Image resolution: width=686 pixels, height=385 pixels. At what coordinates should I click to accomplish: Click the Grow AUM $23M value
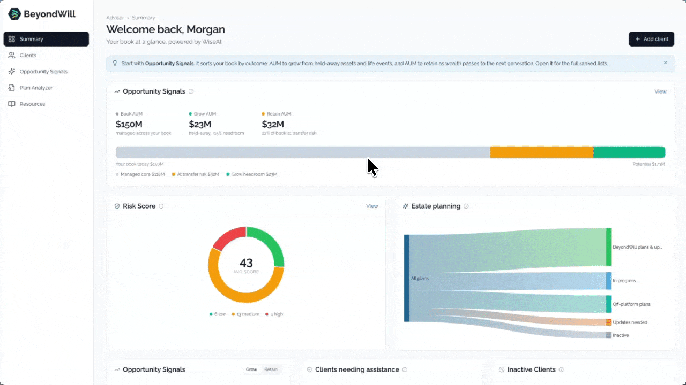click(200, 124)
